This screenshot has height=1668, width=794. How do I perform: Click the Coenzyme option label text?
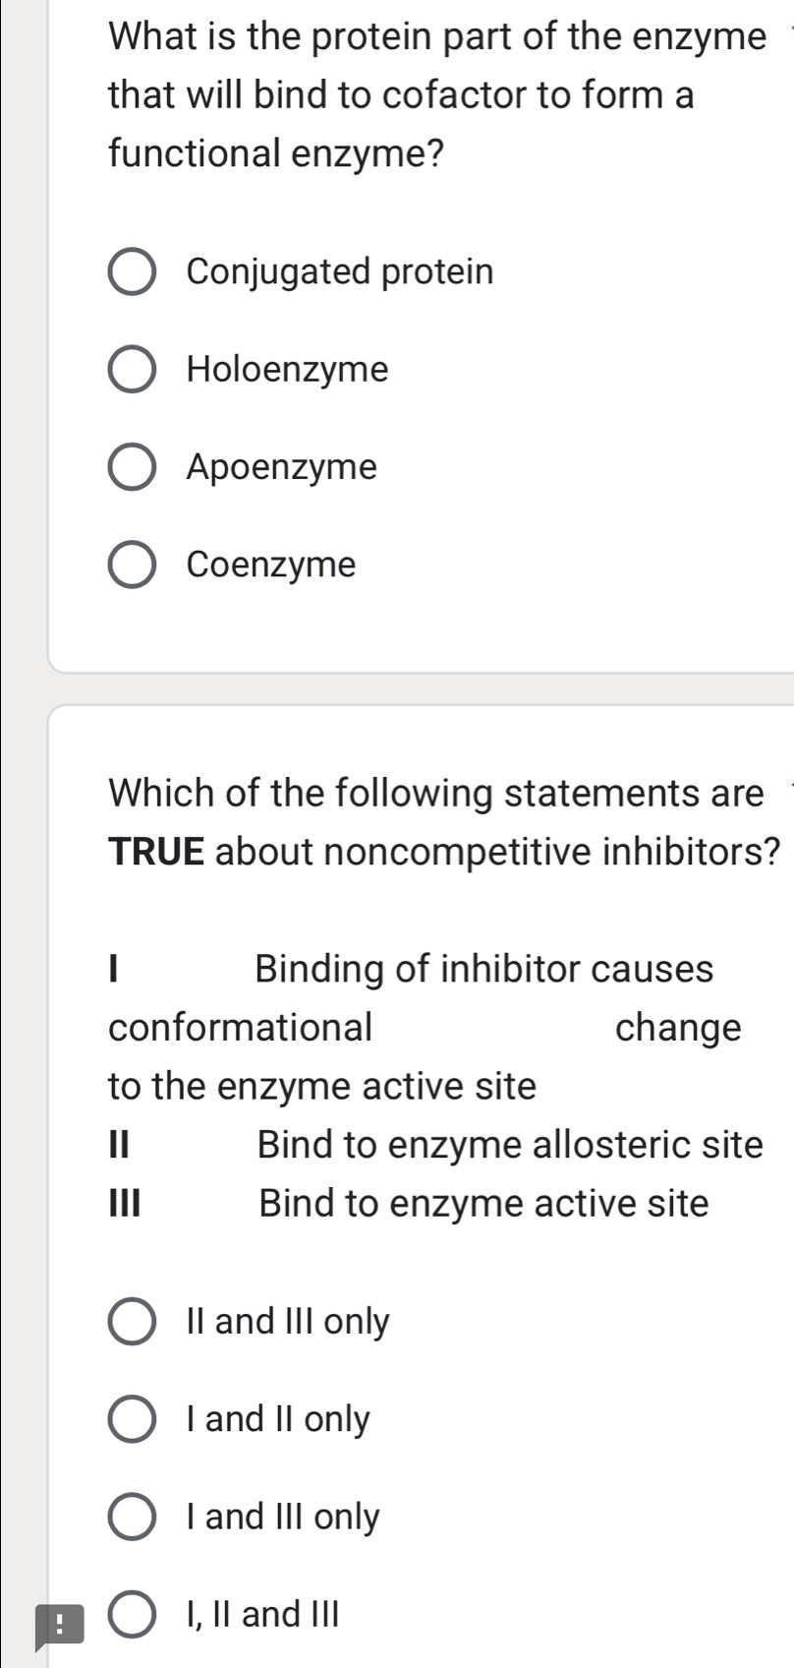point(270,564)
